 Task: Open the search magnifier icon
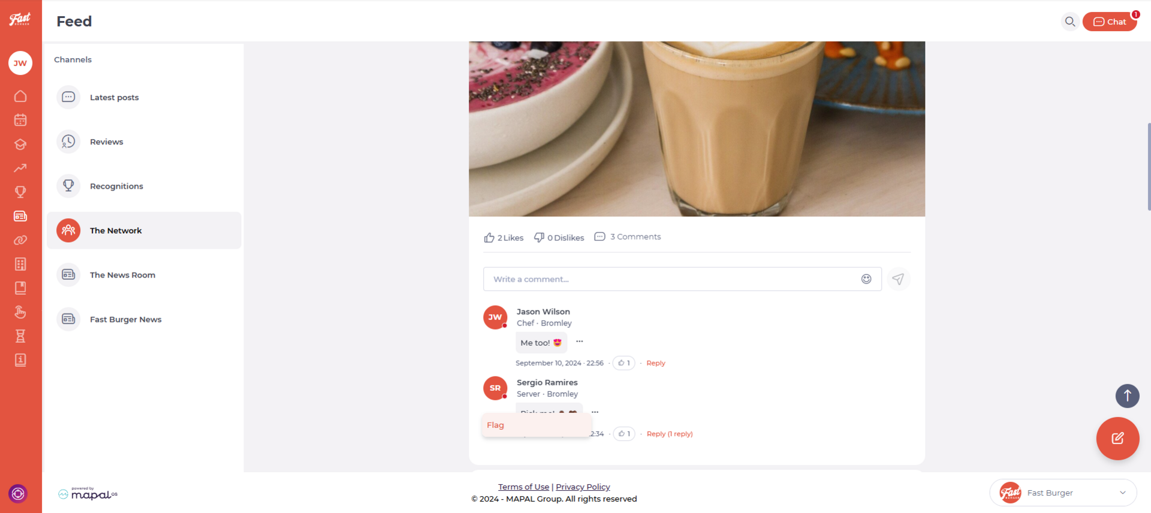[x=1069, y=22]
